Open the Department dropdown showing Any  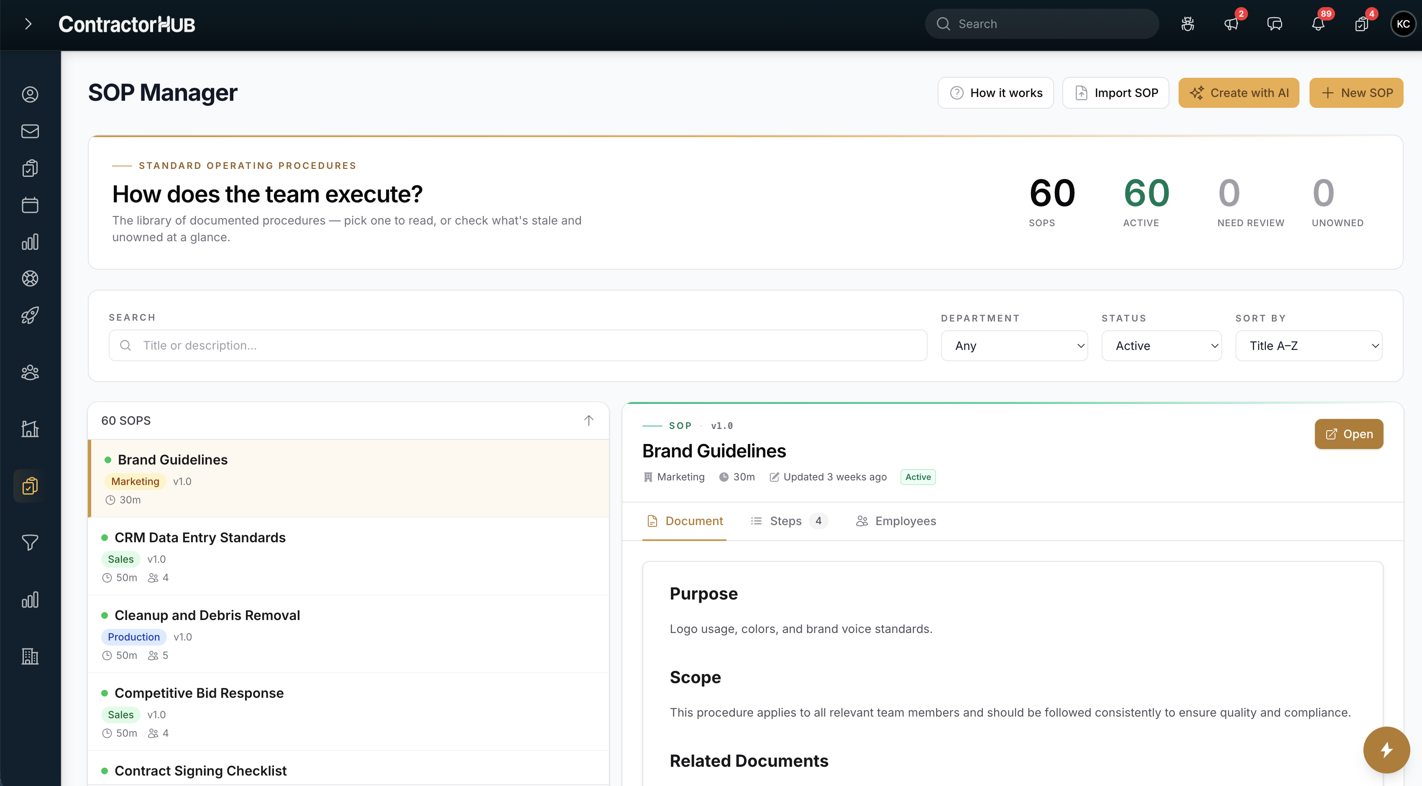coord(1014,345)
